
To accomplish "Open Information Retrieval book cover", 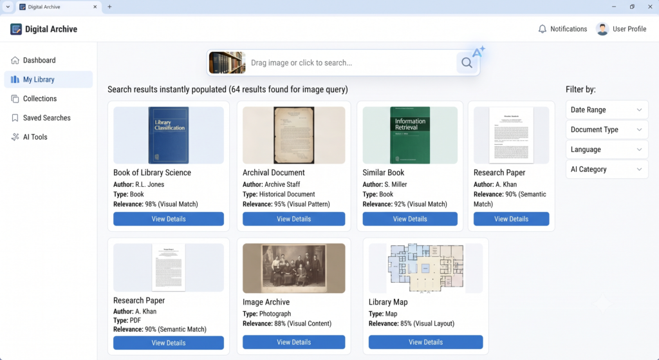I will (410, 135).
